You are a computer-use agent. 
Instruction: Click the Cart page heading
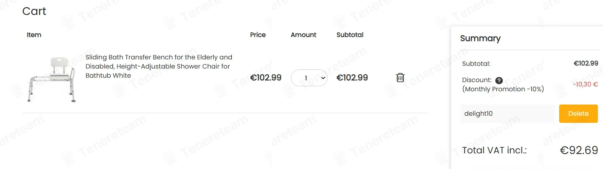pos(34,11)
